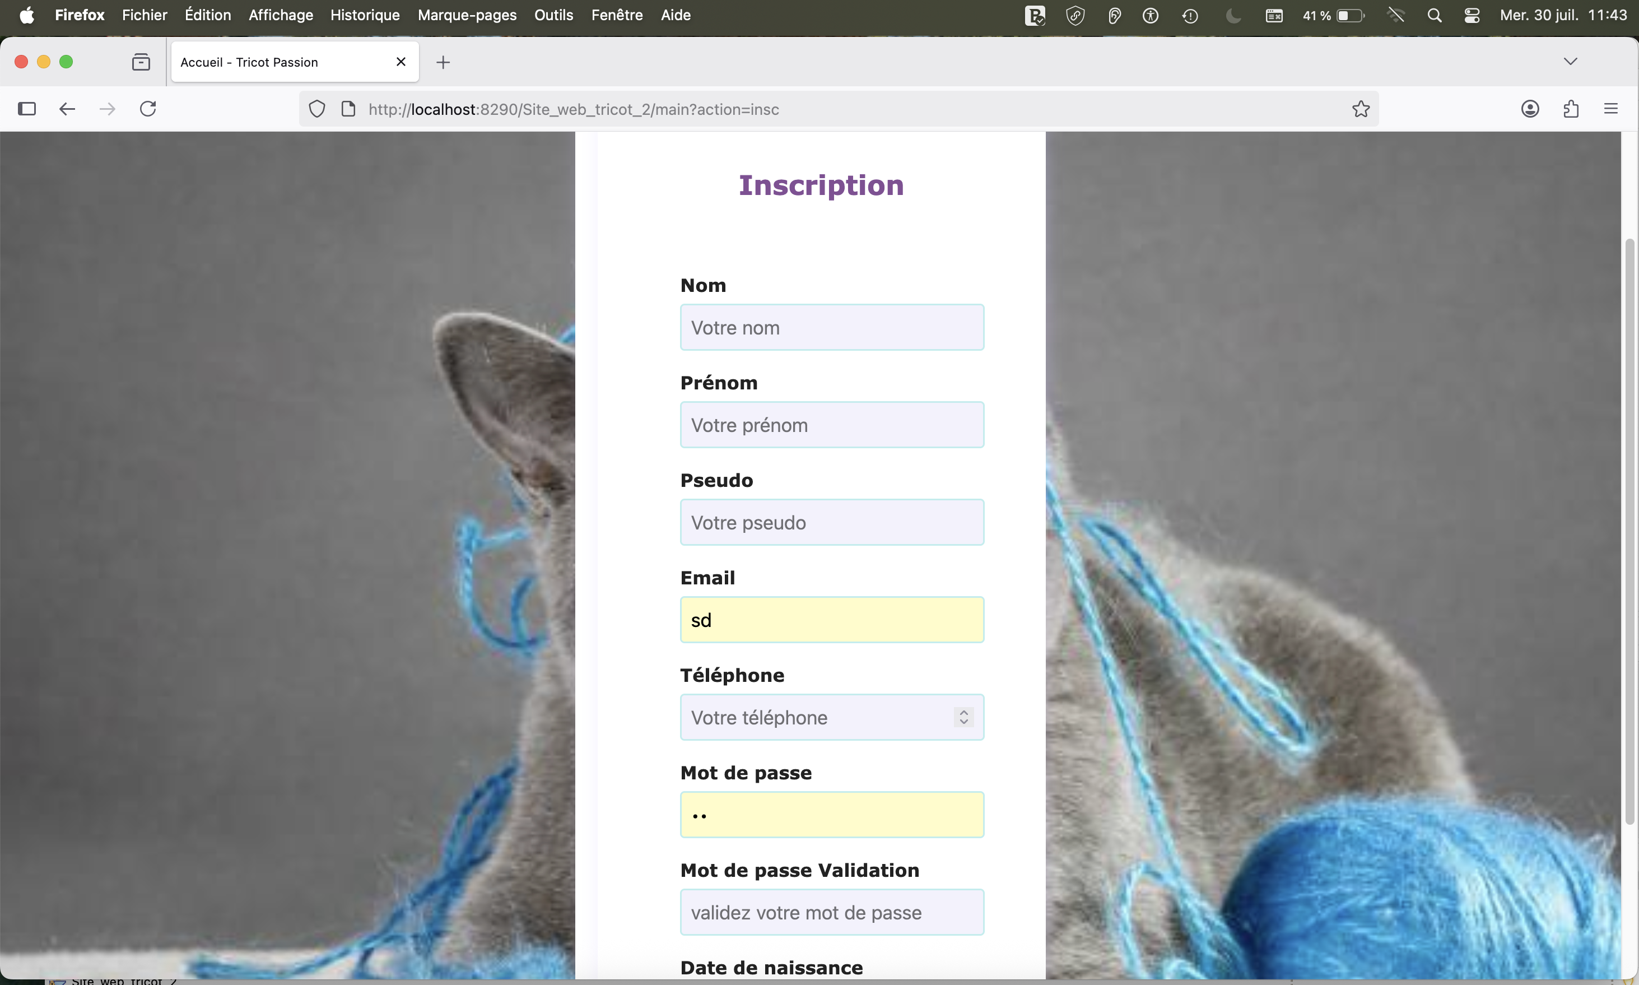Open the application hamburger menu

point(1612,109)
